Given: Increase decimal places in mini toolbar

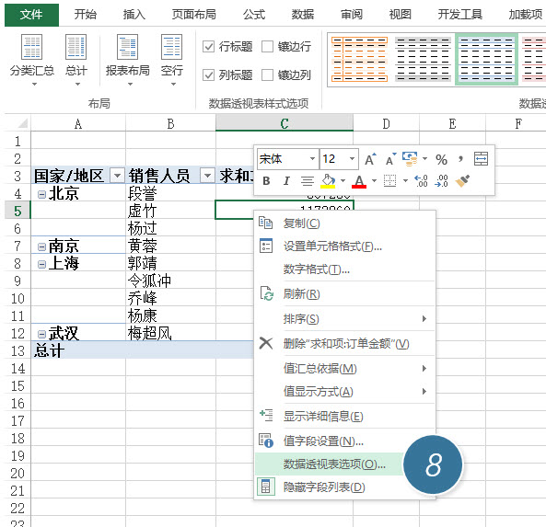Looking at the screenshot, I should pos(421,181).
